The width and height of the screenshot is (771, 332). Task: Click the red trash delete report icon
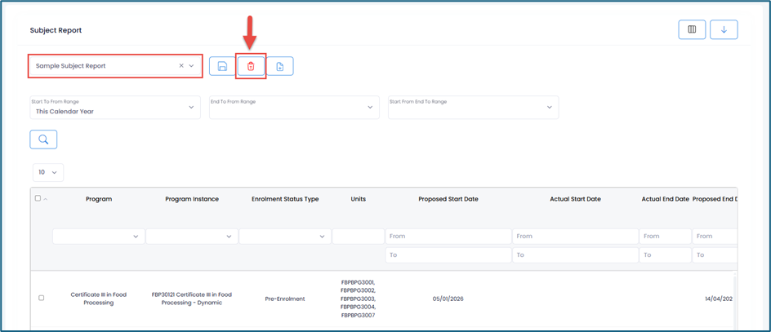pyautogui.click(x=251, y=66)
